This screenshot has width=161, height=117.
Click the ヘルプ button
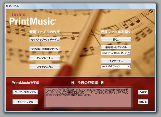[143, 92]
